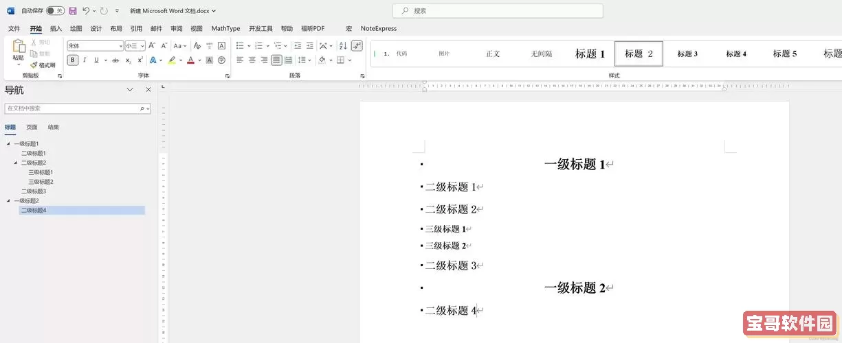Click the Clear Formatting icon

[x=197, y=46]
